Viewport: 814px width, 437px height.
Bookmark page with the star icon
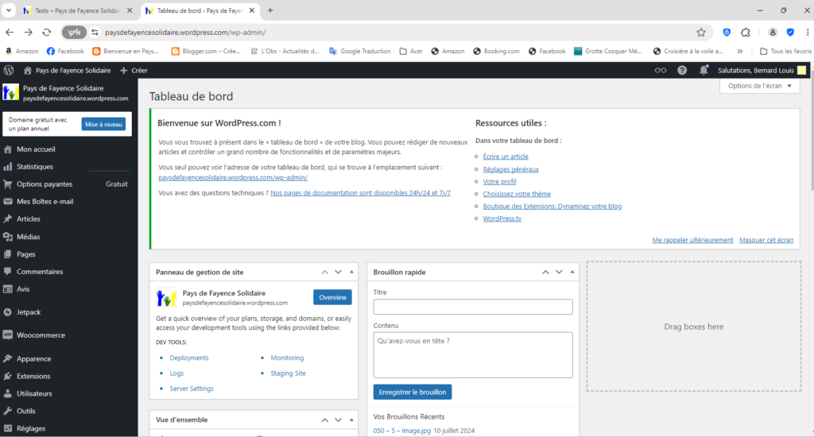(x=701, y=33)
